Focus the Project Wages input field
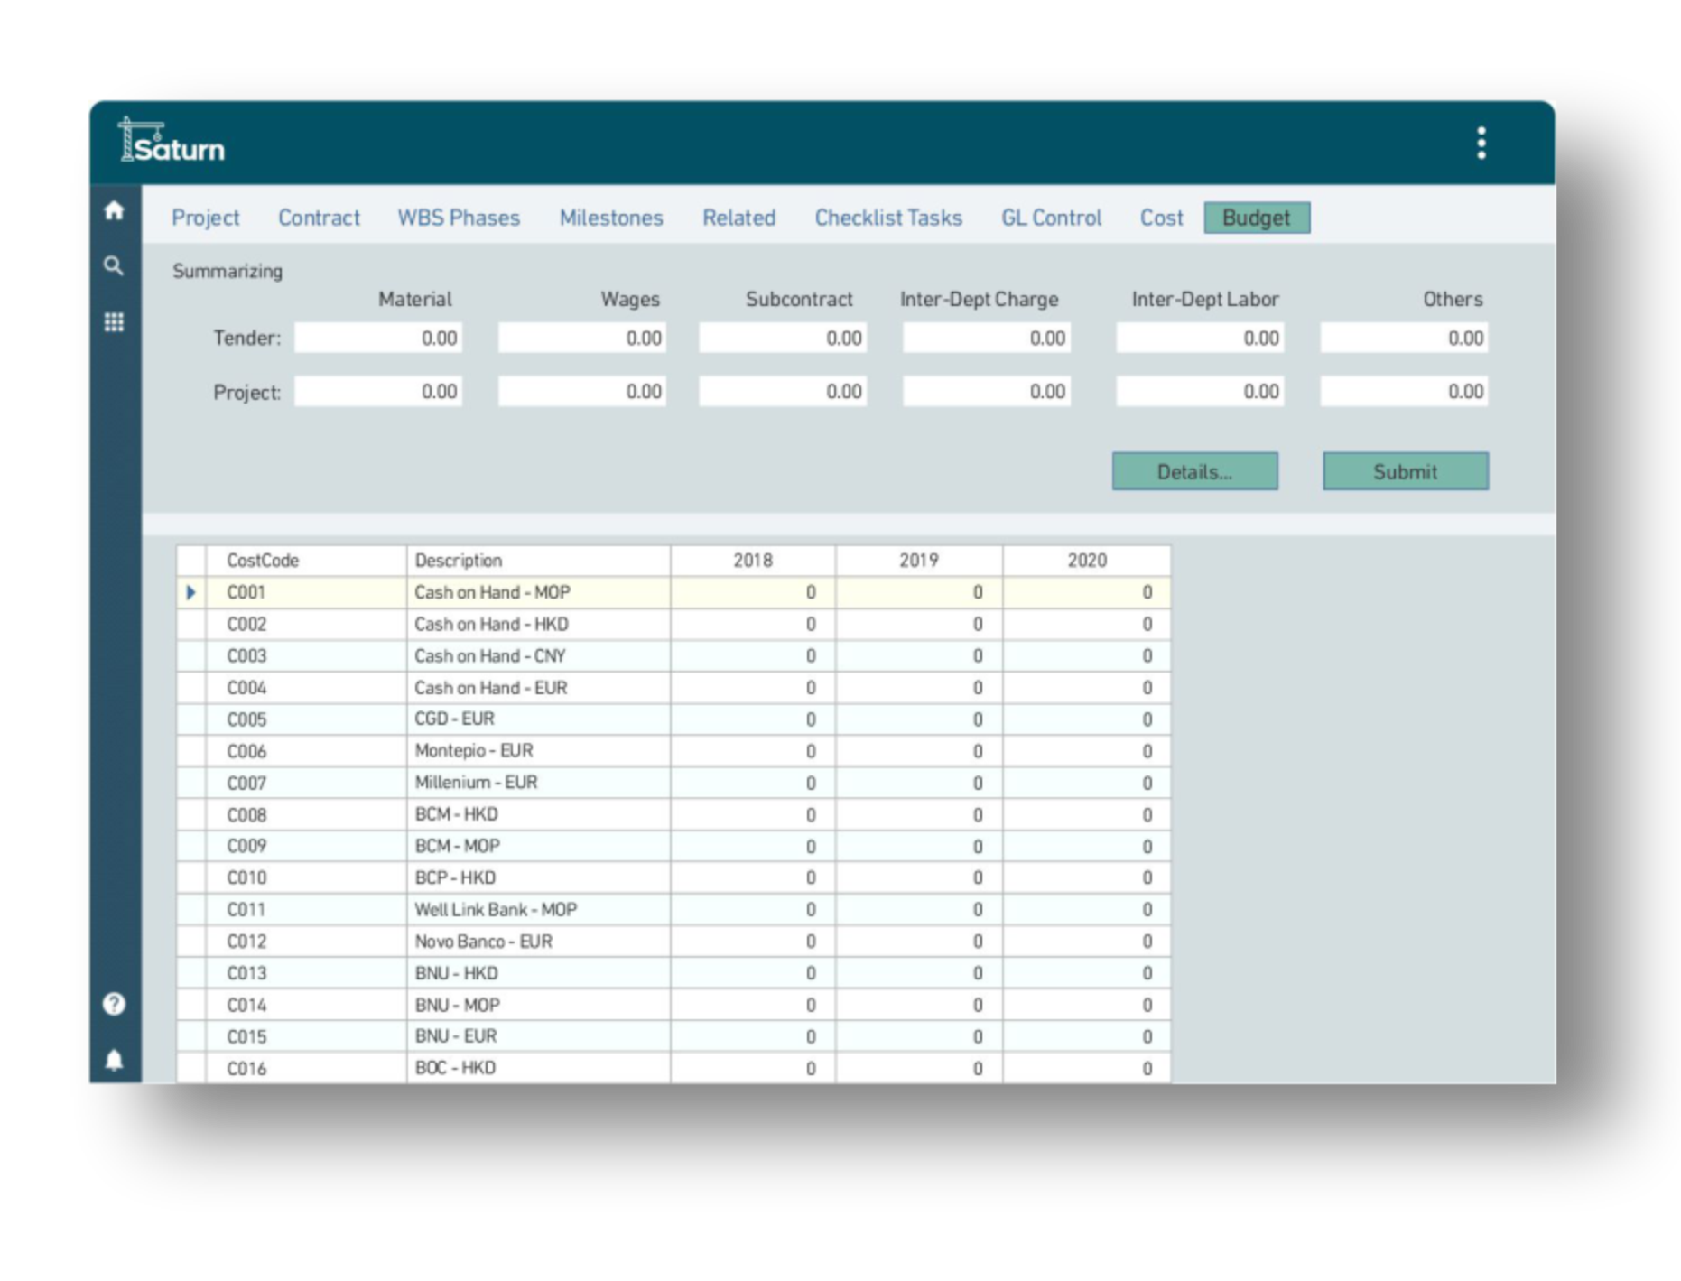This screenshot has height=1281, width=1681. 582,392
